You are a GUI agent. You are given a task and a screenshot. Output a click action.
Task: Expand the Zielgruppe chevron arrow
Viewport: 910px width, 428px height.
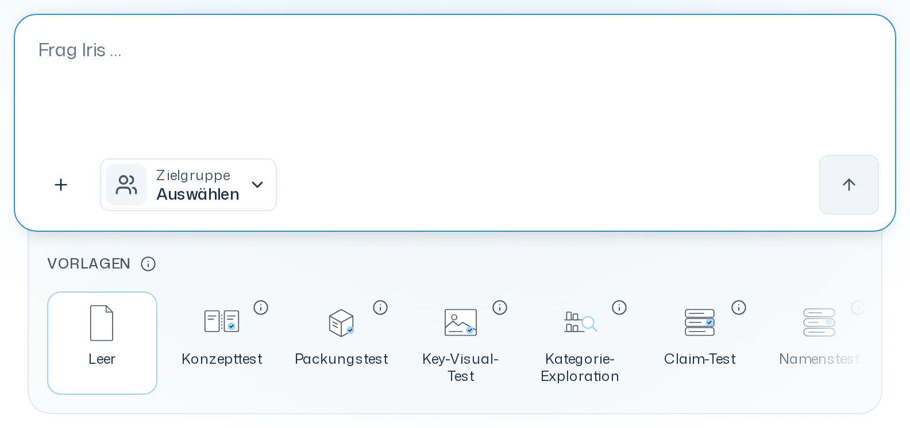(257, 185)
